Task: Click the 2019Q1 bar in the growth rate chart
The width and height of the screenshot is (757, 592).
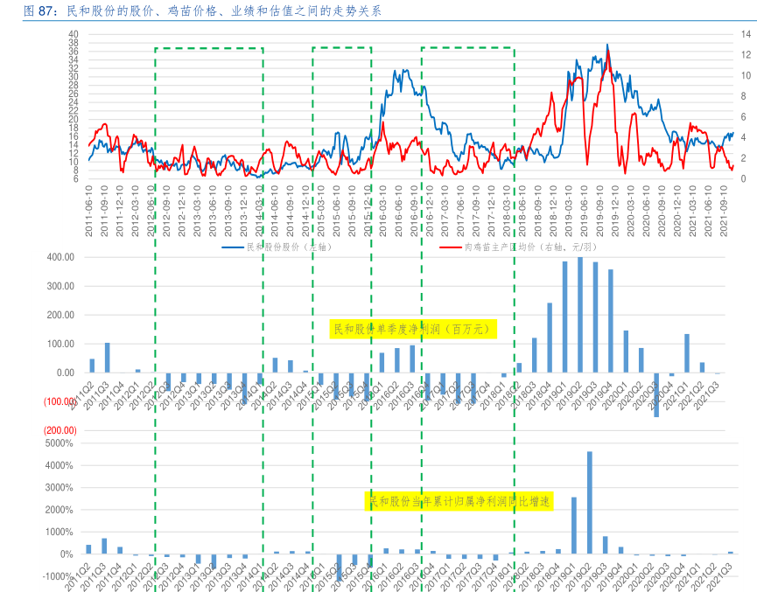Action: click(x=573, y=526)
